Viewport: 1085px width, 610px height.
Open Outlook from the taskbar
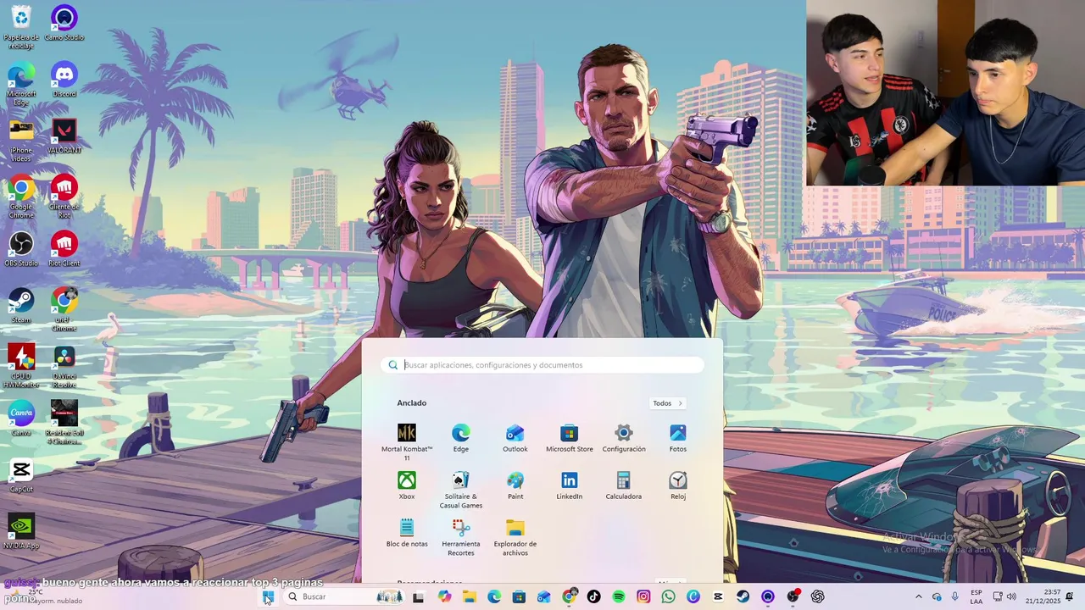[544, 597]
